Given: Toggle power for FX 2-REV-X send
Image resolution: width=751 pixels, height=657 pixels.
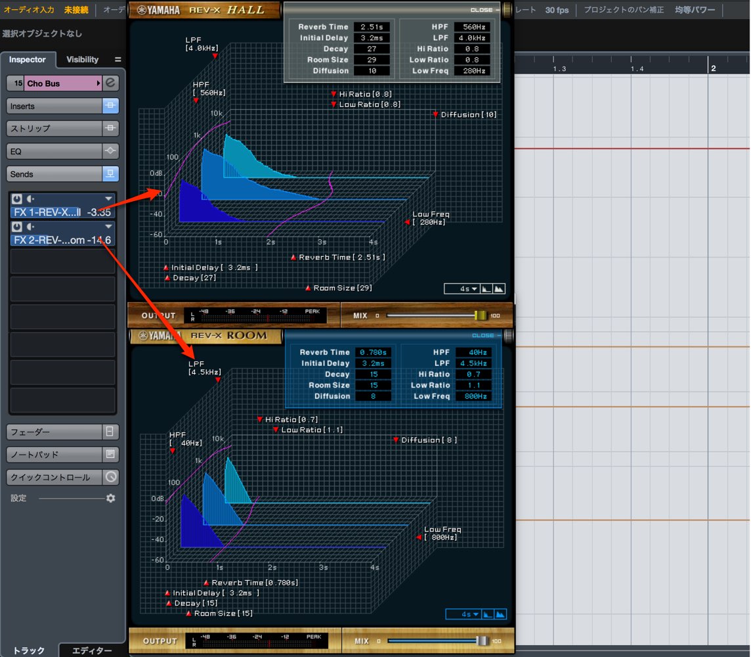Looking at the screenshot, I should tap(17, 226).
